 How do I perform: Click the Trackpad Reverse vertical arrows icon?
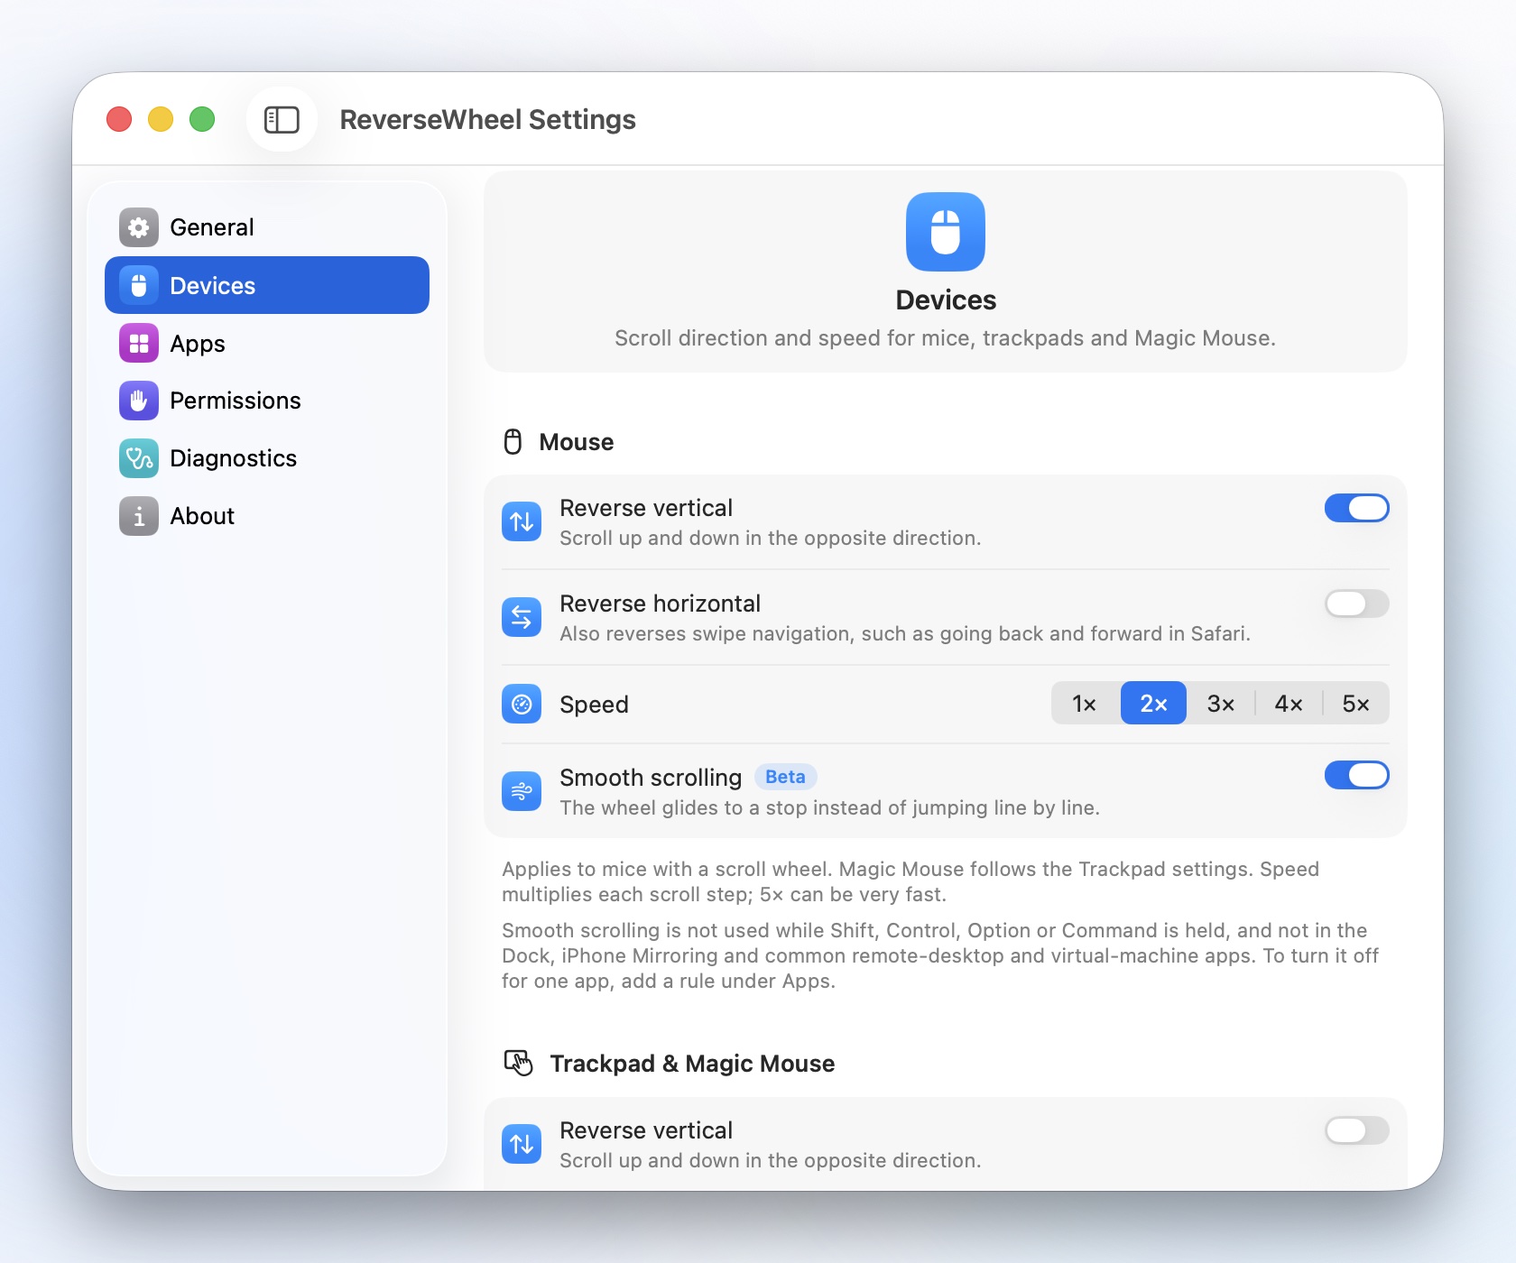click(x=522, y=1144)
